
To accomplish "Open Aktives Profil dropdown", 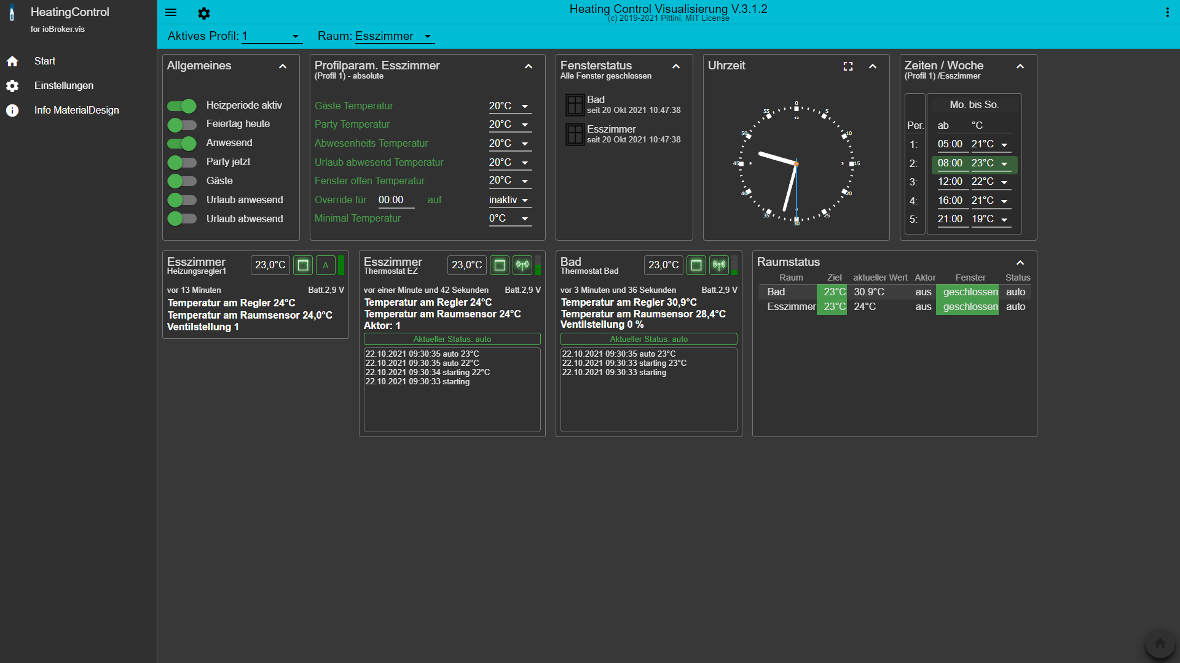I will click(272, 36).
